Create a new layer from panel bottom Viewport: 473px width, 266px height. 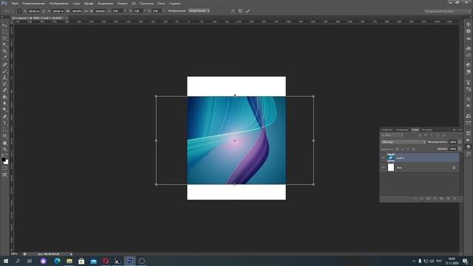448,199
